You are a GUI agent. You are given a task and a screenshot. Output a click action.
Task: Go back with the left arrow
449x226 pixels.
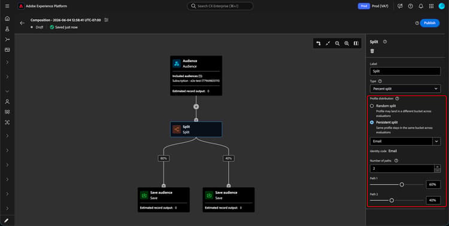click(x=22, y=23)
